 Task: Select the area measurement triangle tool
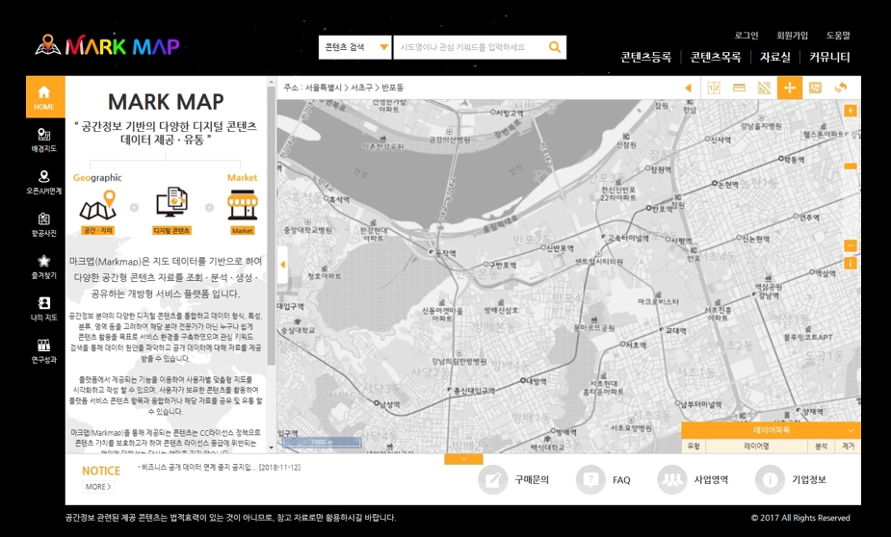764,88
